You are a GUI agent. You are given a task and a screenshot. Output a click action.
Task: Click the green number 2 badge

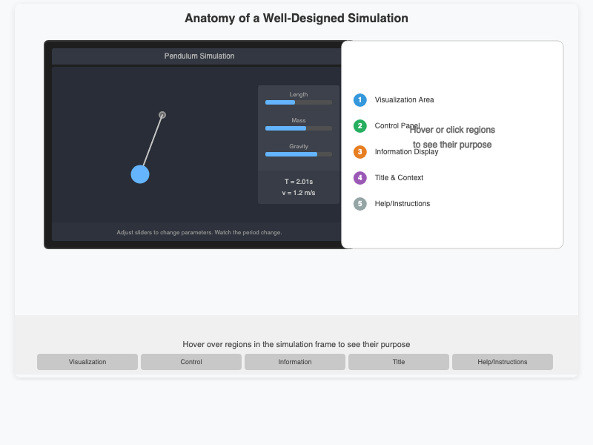coord(360,126)
